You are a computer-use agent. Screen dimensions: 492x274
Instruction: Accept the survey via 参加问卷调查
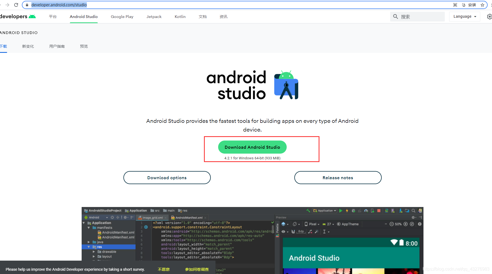point(197,269)
